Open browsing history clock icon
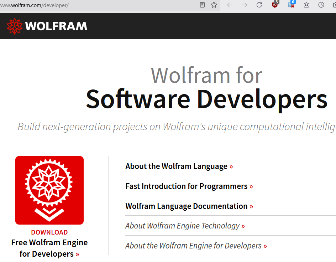 [x=321, y=5]
